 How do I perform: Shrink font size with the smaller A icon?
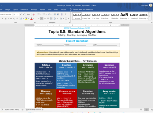(x=24, y=14)
